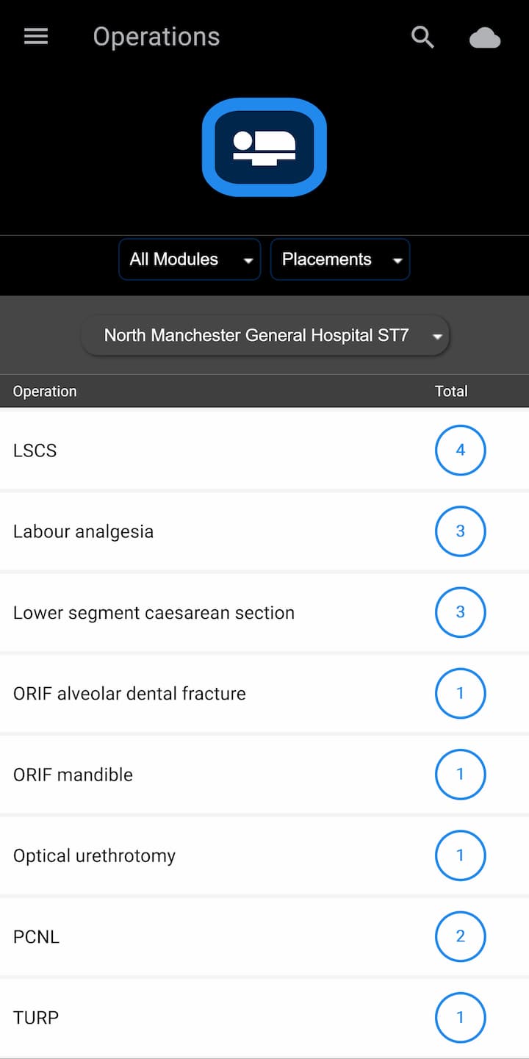Tap the cloud sync icon

485,38
